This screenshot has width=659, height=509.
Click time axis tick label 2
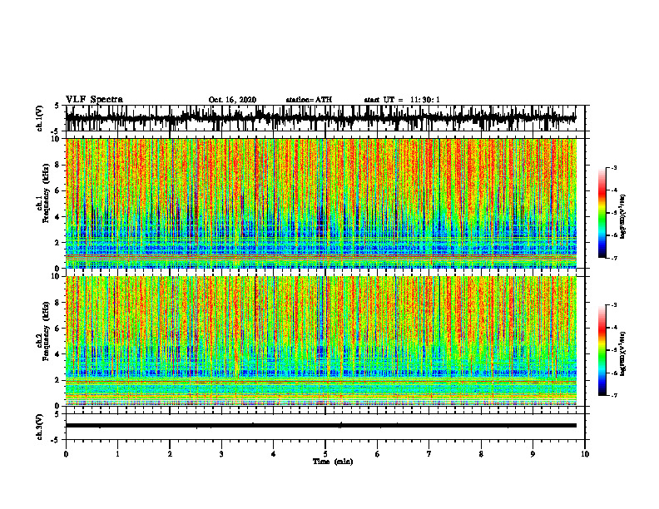coord(170,454)
